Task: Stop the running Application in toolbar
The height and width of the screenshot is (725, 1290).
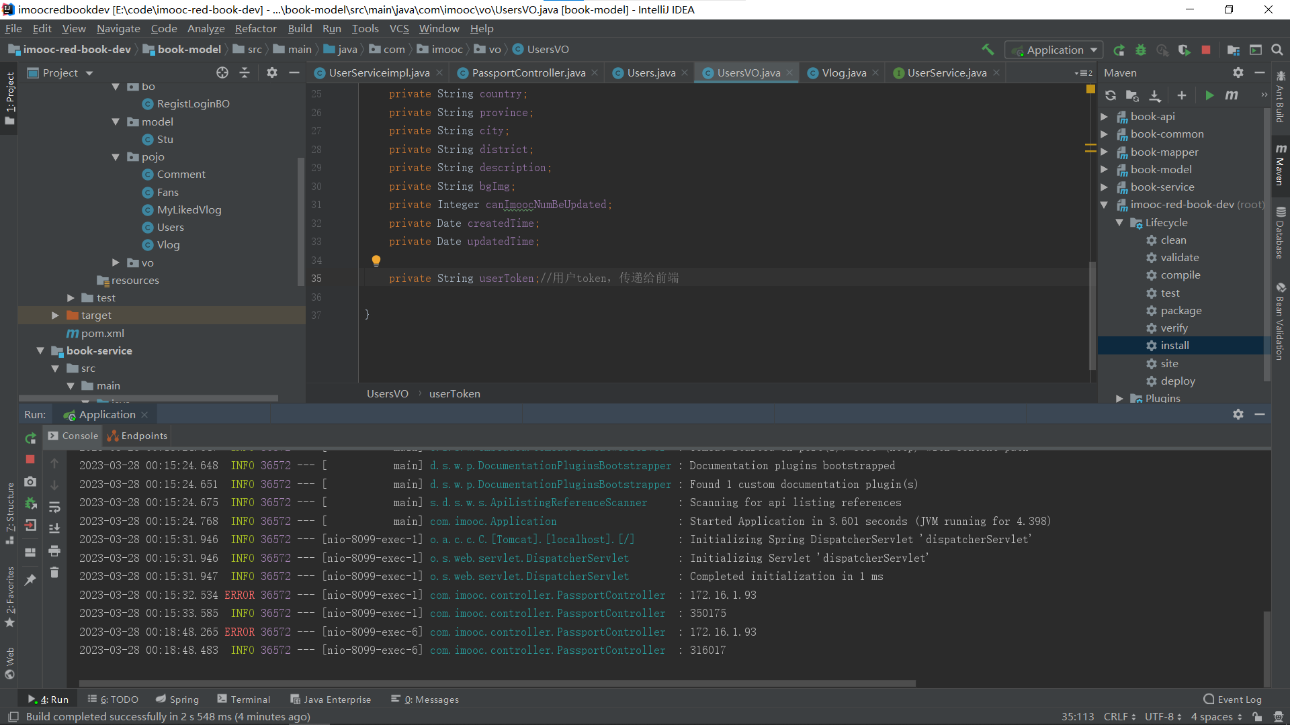Action: coord(1206,50)
